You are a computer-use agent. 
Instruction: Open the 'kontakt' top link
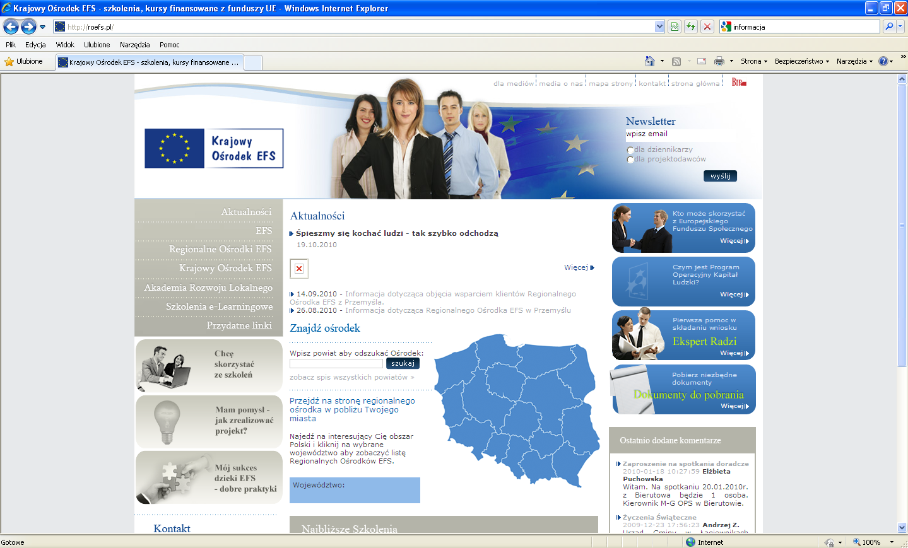pos(652,83)
